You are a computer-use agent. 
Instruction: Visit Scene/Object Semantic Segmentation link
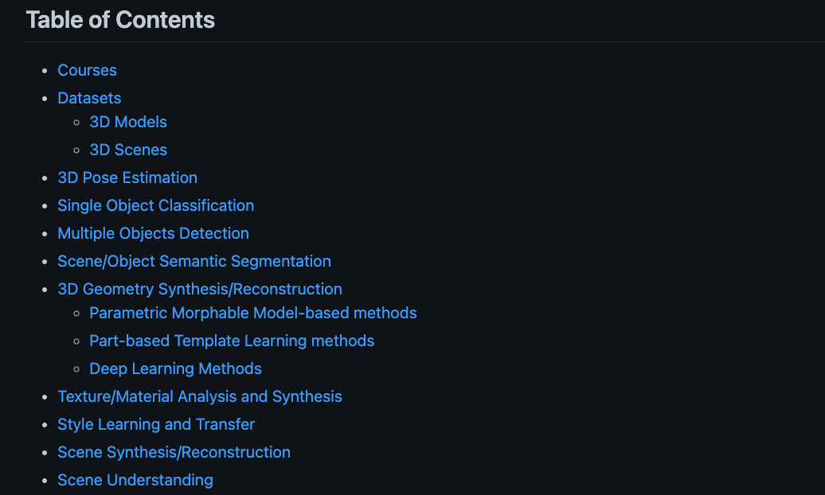pyautogui.click(x=194, y=262)
